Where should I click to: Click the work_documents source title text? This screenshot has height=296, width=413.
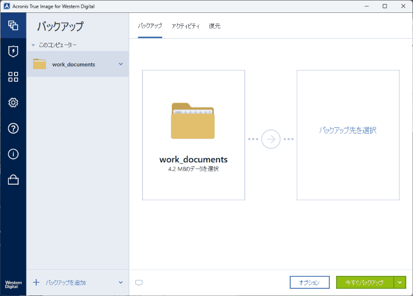point(193,159)
